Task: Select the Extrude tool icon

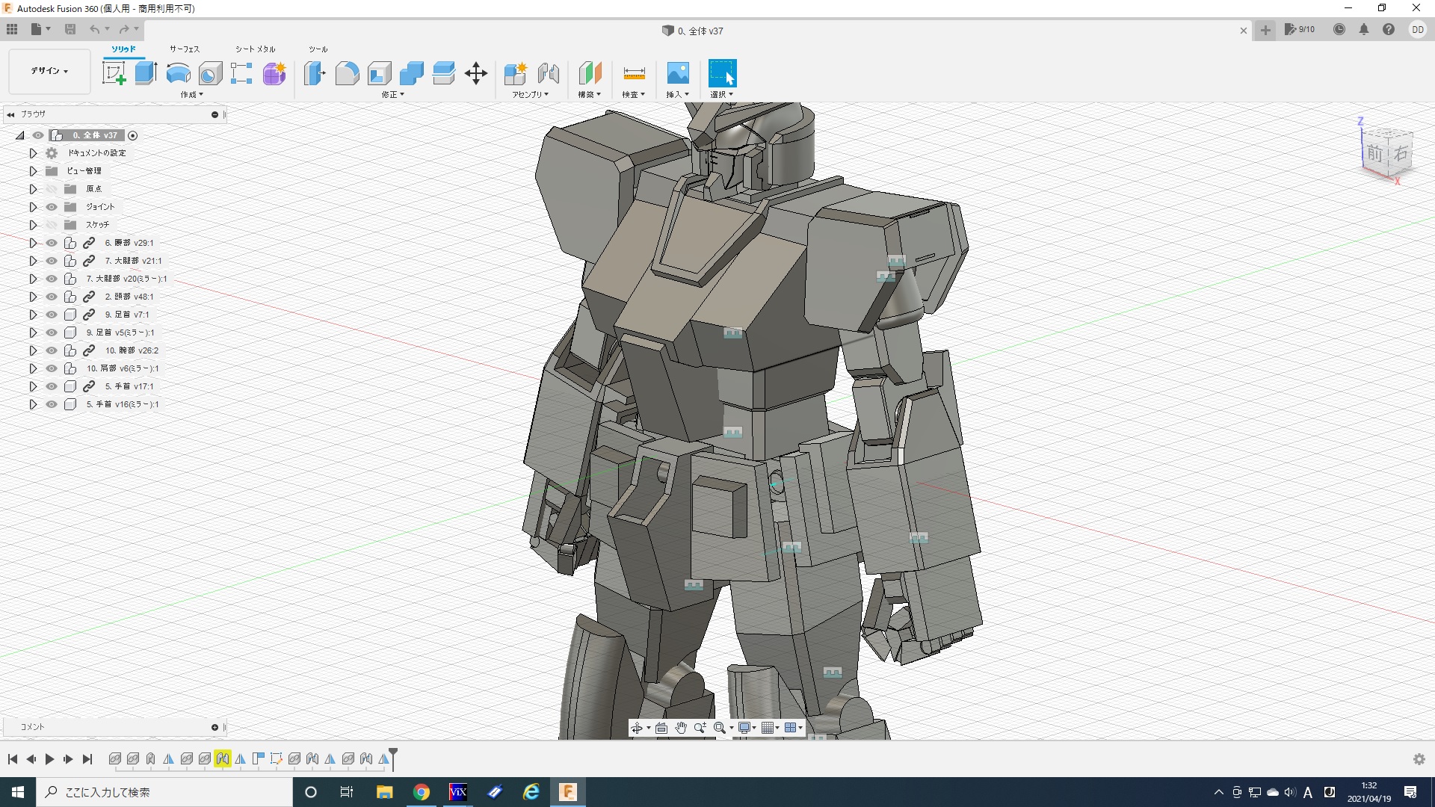Action: tap(146, 73)
